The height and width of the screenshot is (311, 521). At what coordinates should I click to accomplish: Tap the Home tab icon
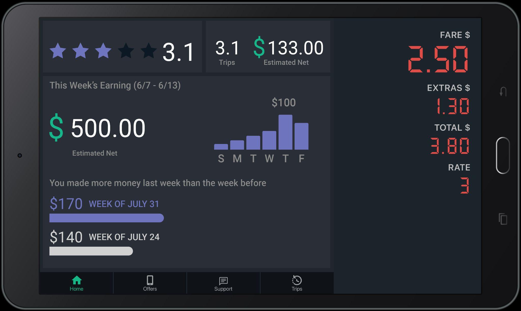pos(77,280)
